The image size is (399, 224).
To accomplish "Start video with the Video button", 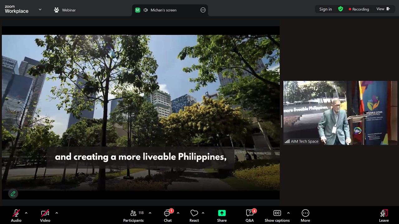I will click(45, 215).
